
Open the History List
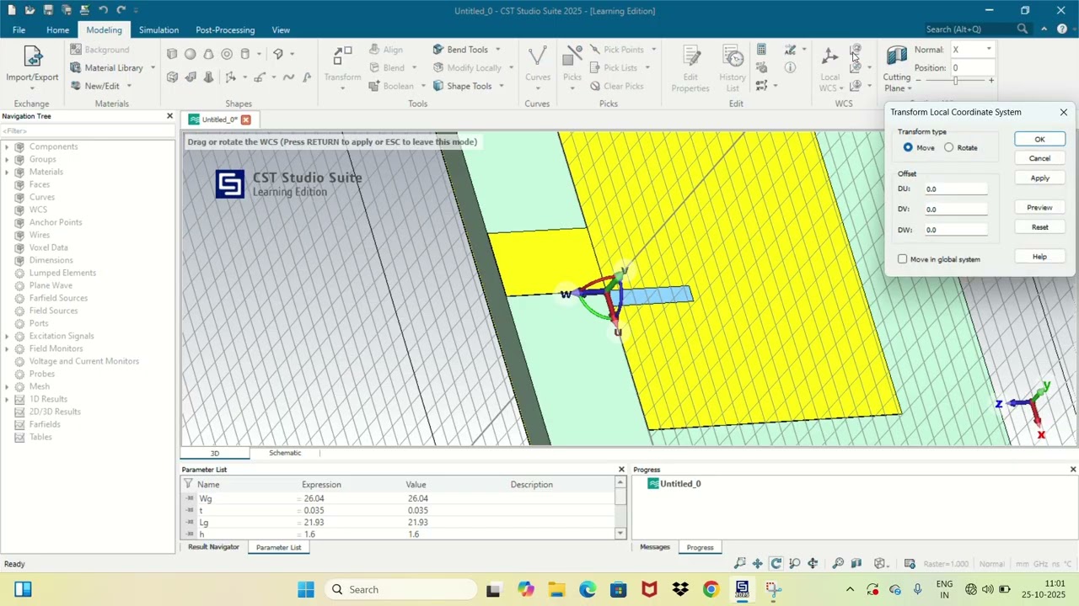click(733, 69)
